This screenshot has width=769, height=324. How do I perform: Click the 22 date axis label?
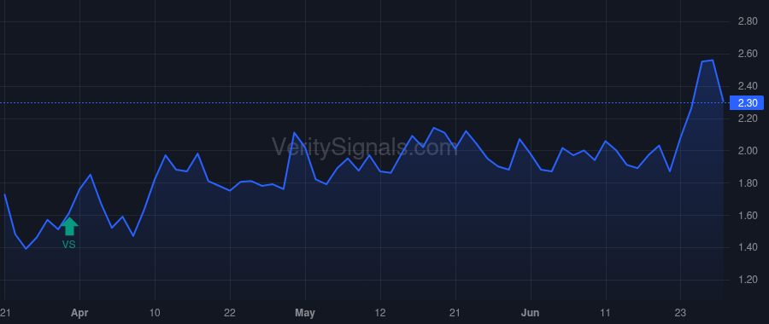pos(230,313)
